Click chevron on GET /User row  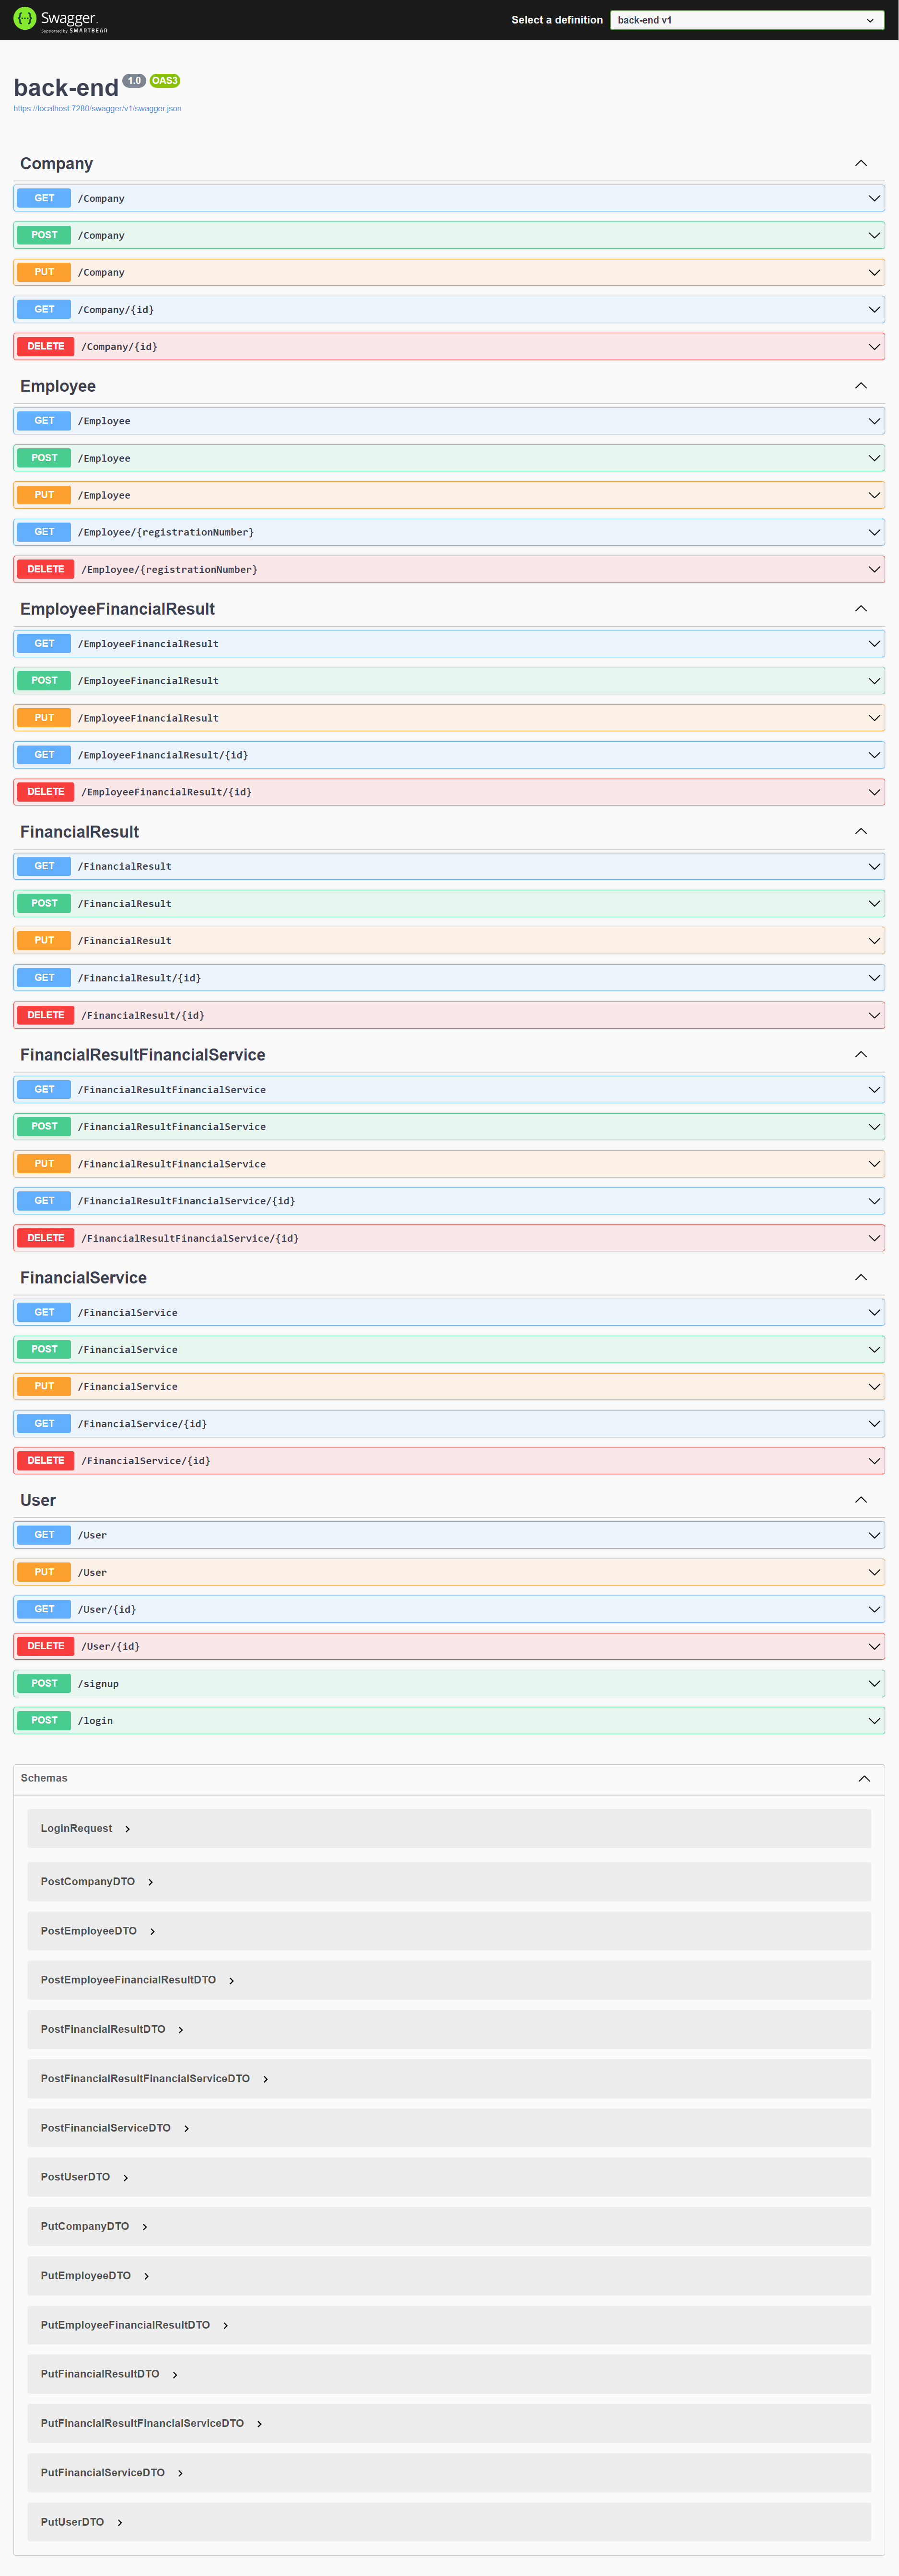pos(874,1535)
